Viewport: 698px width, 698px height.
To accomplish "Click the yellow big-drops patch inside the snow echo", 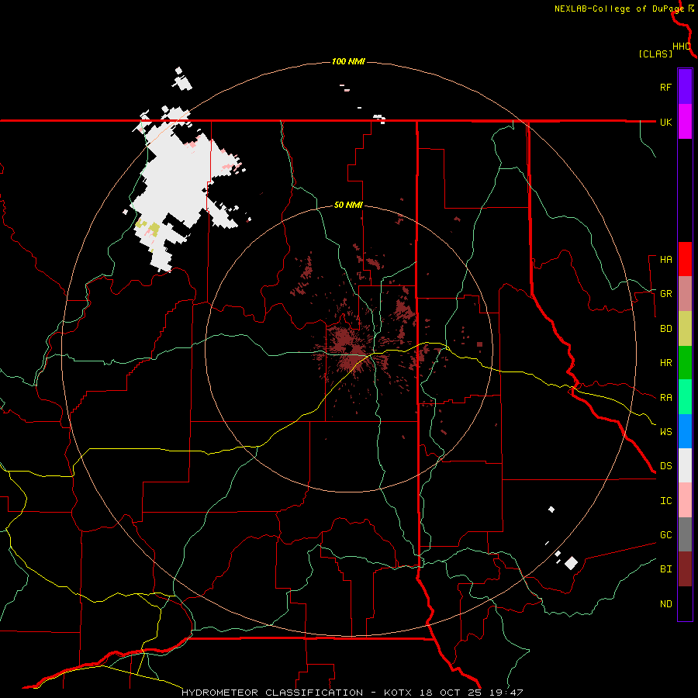I will coord(154,230).
